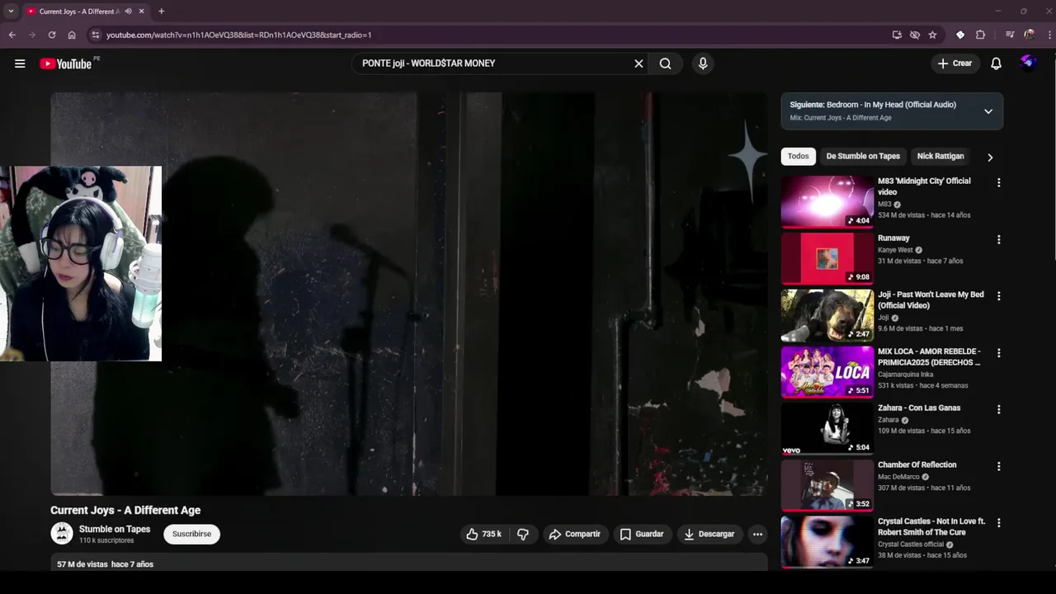The height and width of the screenshot is (594, 1056).
Task: Select the Todos filter chip
Action: 798,157
